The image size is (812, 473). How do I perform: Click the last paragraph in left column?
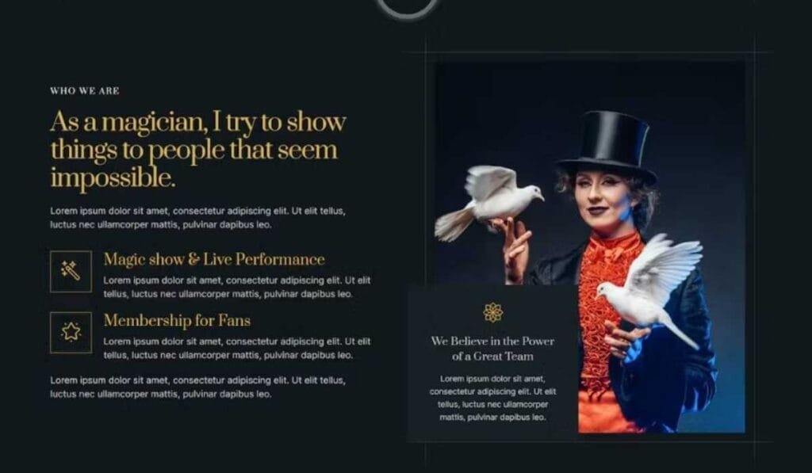pyautogui.click(x=197, y=387)
